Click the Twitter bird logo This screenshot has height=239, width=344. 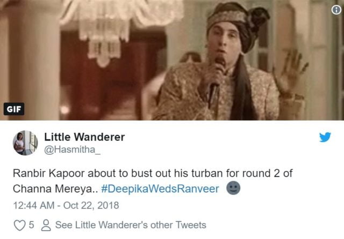click(325, 137)
